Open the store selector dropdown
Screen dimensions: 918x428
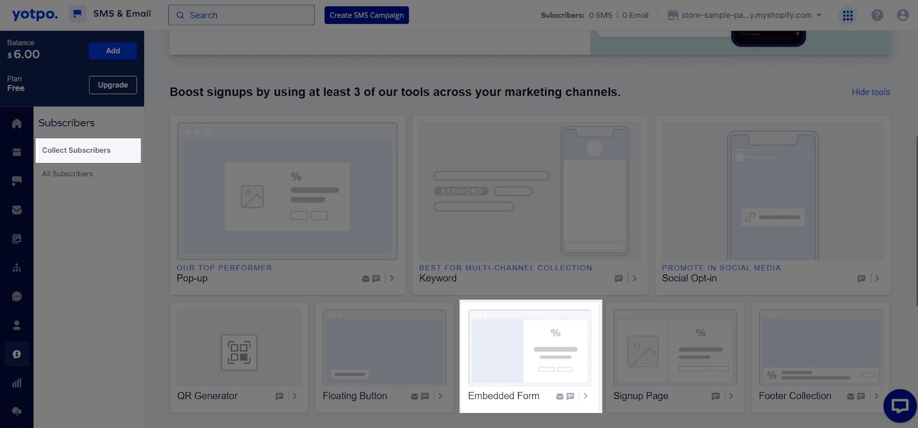click(x=745, y=15)
